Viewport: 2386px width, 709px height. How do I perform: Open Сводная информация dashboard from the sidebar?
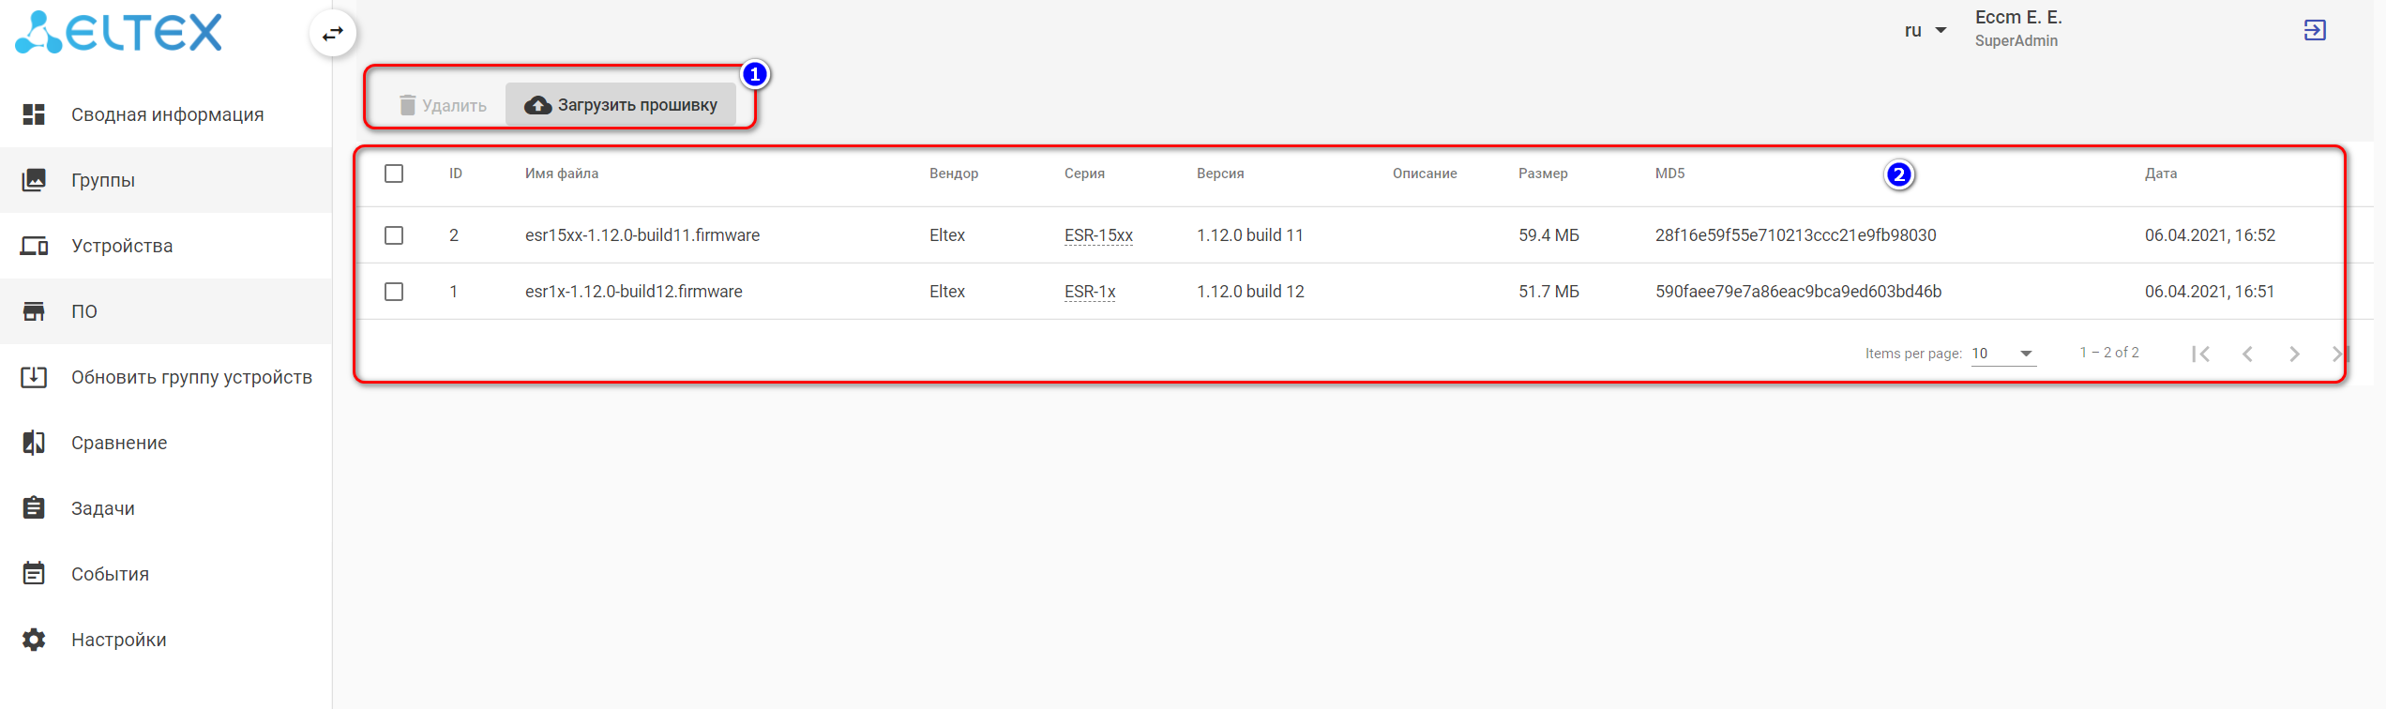[x=167, y=114]
